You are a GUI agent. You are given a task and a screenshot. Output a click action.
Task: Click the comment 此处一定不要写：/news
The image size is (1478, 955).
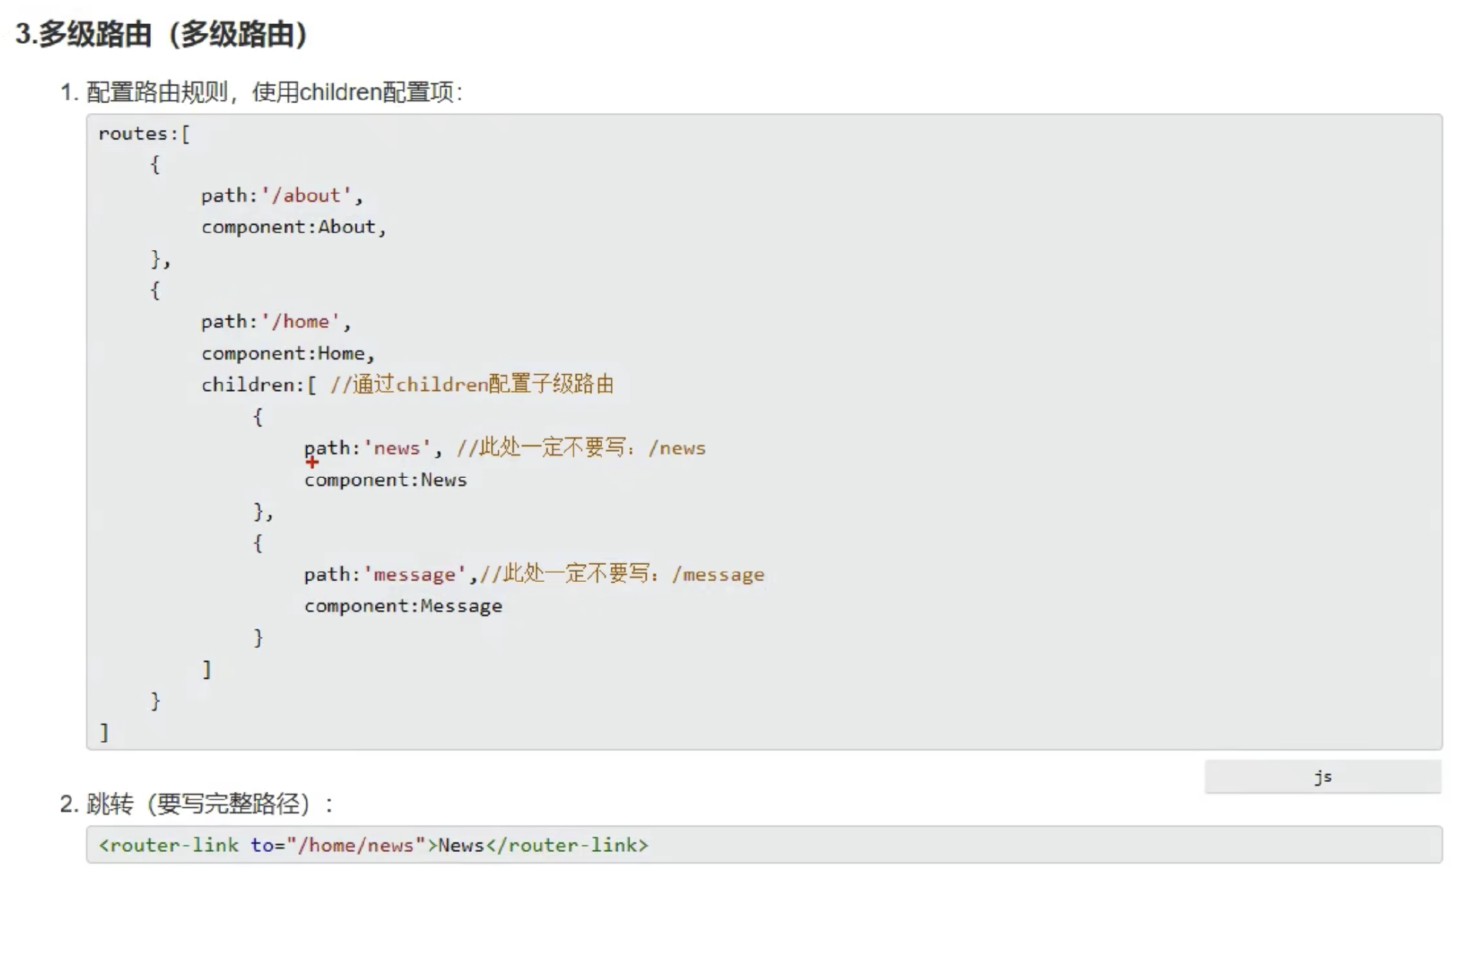coord(581,448)
